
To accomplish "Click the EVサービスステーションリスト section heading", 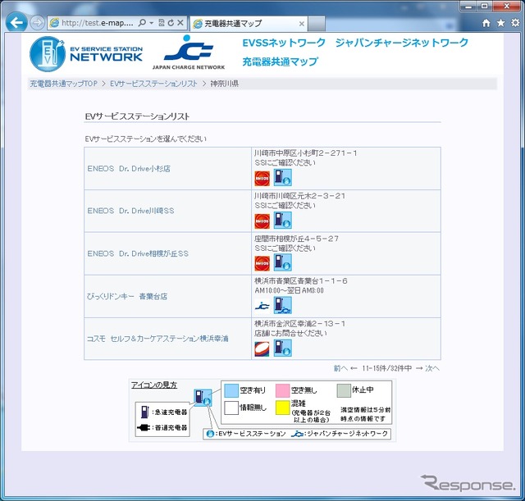I will (137, 116).
